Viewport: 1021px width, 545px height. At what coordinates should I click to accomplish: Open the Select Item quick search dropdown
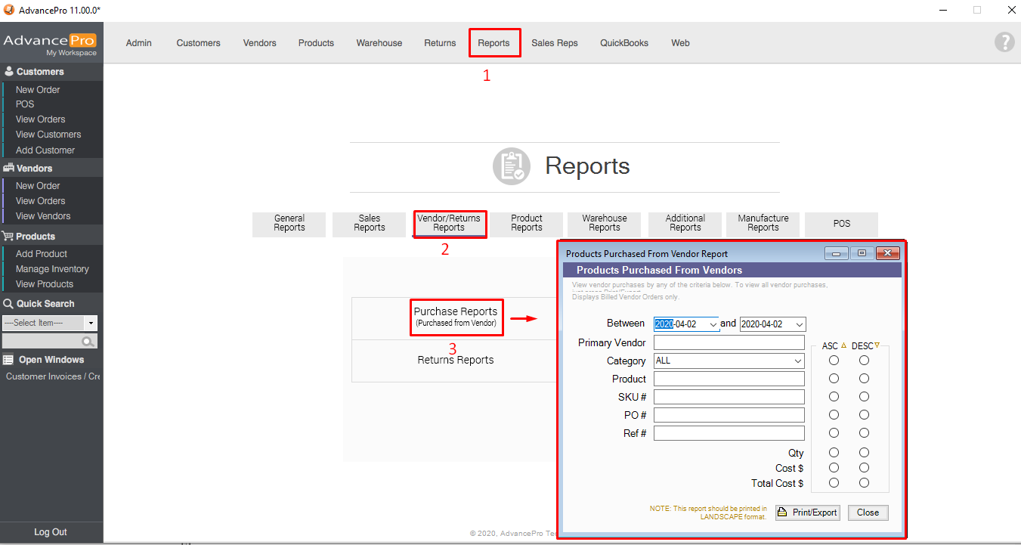click(x=91, y=324)
